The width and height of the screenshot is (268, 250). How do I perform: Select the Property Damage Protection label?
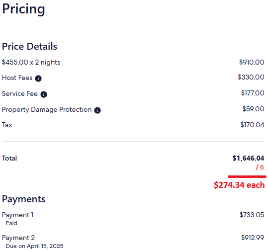coord(47,110)
